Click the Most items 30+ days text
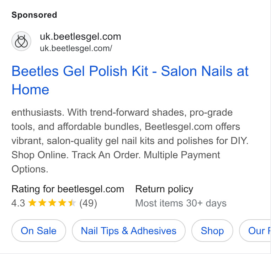The width and height of the screenshot is (271, 254). (x=181, y=203)
